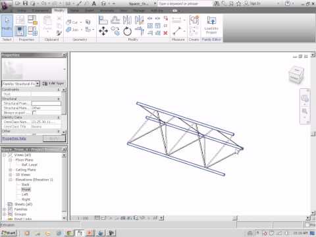Collapse the Elevations (Elevation 1) node
This screenshot has width=316, height=237.
[10, 180]
